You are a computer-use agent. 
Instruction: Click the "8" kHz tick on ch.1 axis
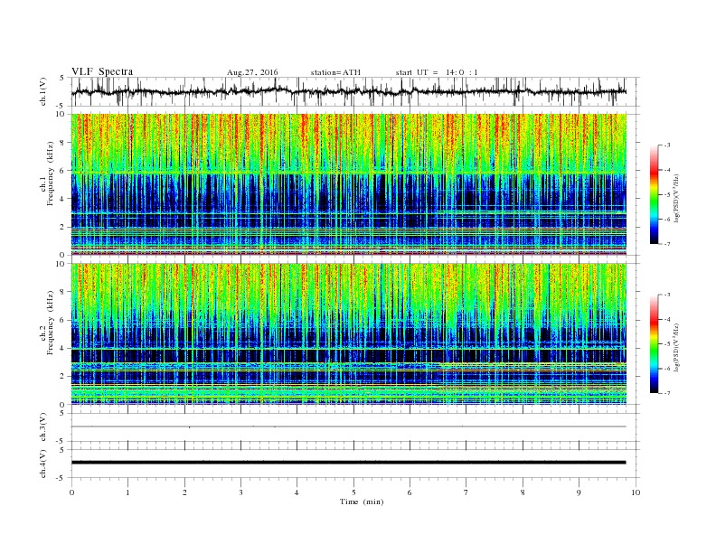[x=62, y=143]
